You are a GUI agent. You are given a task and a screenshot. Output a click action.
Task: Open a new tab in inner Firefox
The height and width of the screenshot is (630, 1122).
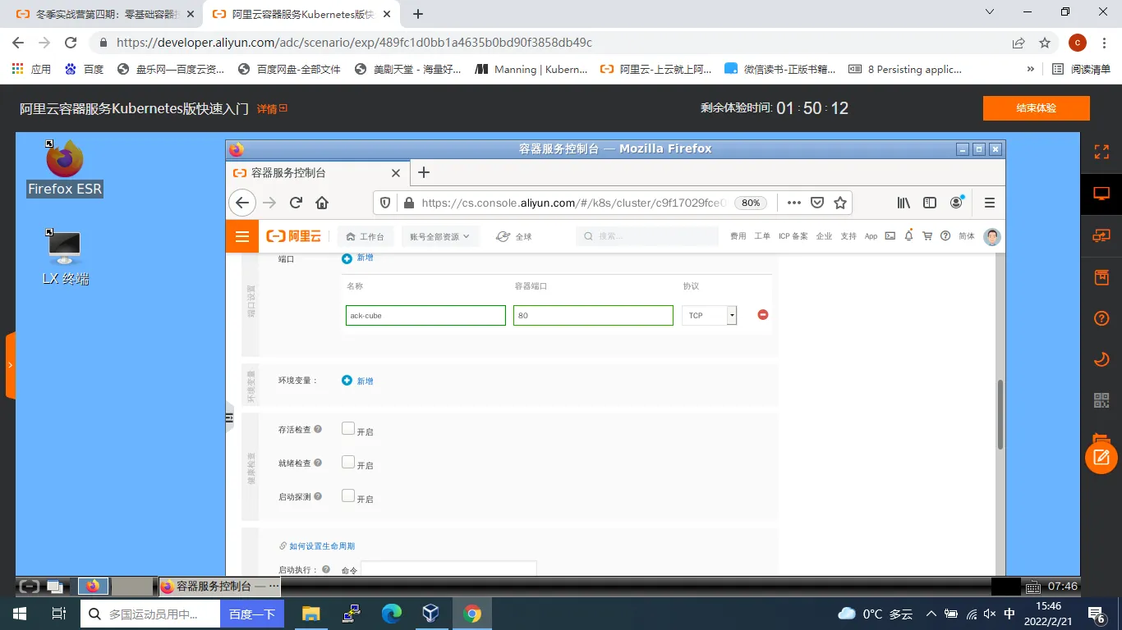pyautogui.click(x=423, y=172)
